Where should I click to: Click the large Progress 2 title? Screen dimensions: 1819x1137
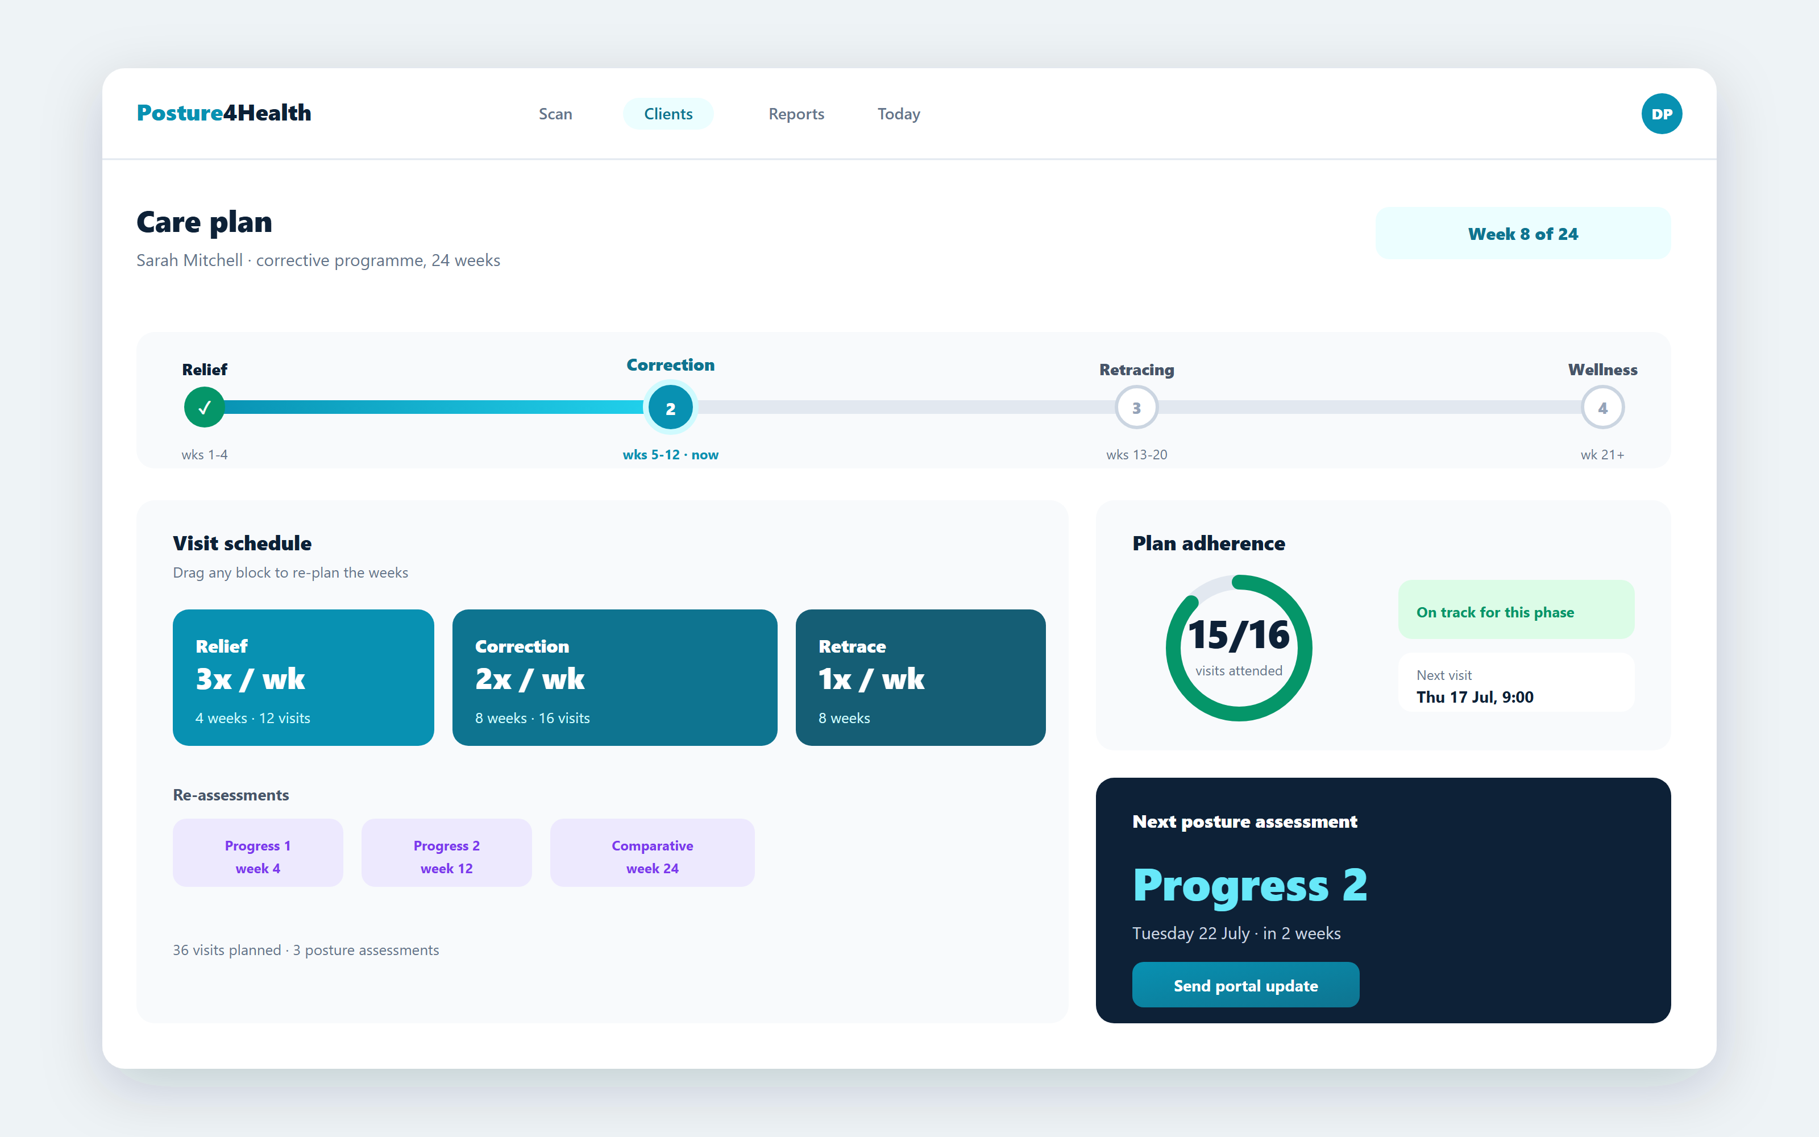[x=1250, y=886]
